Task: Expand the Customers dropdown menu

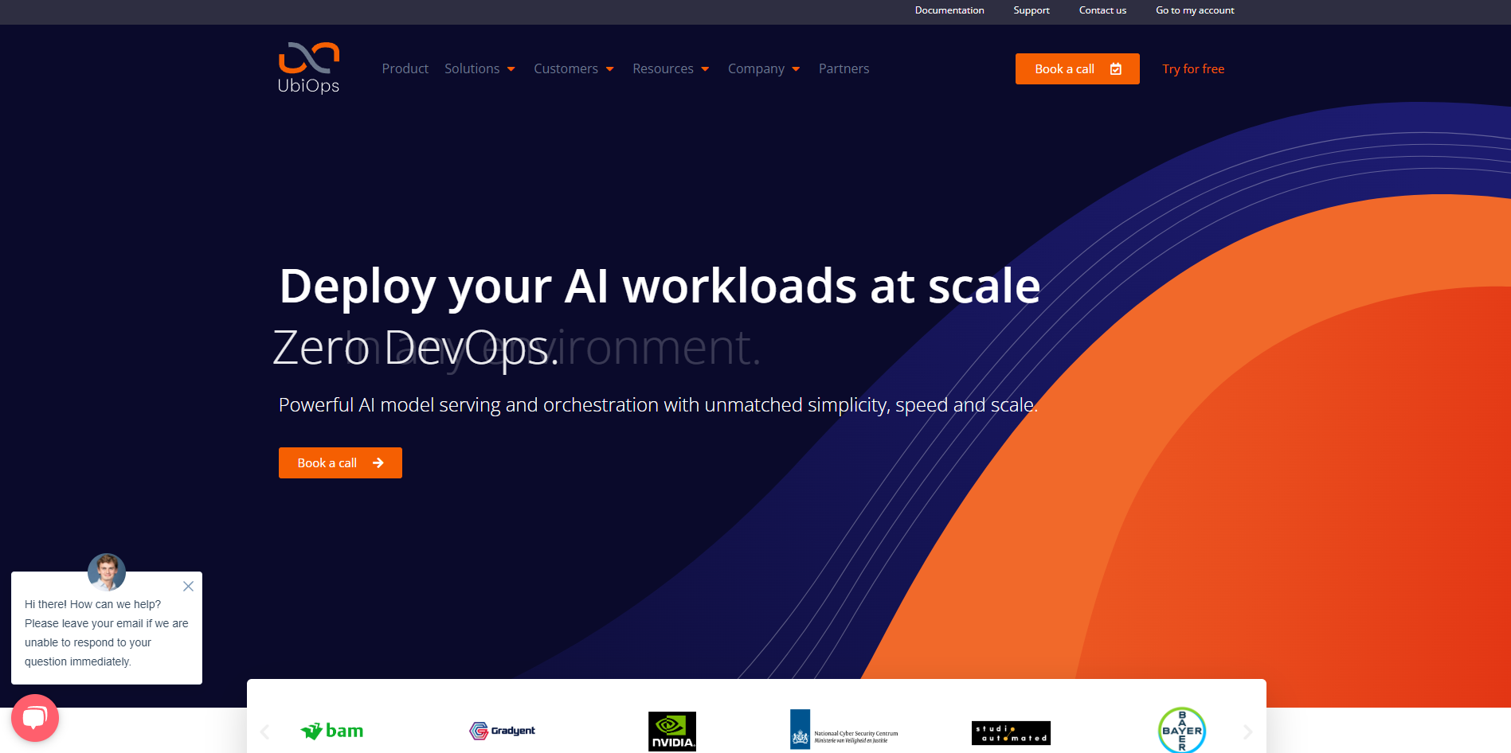Action: click(x=573, y=69)
